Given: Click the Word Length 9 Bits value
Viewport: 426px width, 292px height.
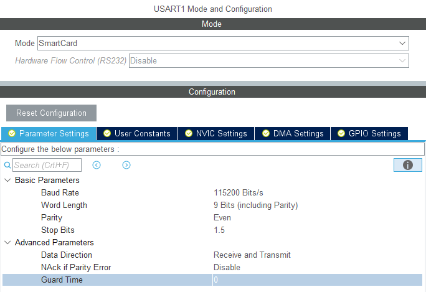Looking at the screenshot, I should pos(255,205).
